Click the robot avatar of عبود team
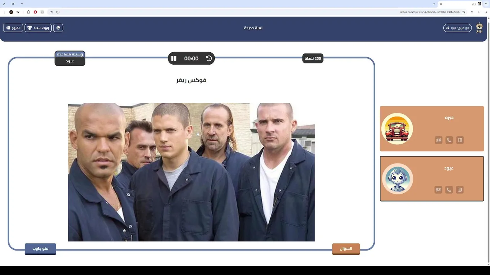This screenshot has height=275, width=490. [397, 179]
